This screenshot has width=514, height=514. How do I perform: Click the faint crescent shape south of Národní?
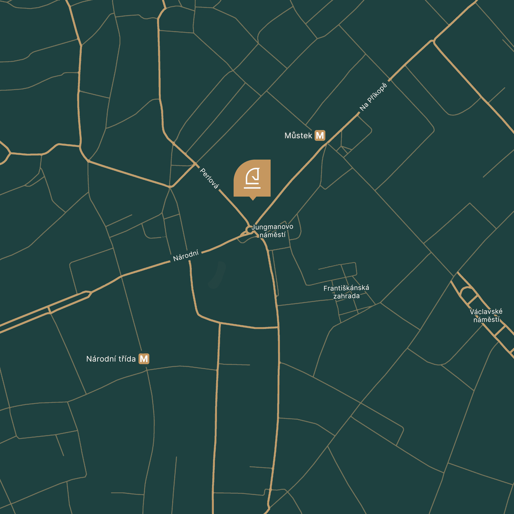217,275
